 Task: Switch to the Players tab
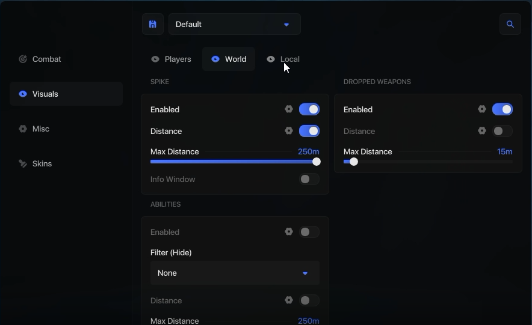172,59
